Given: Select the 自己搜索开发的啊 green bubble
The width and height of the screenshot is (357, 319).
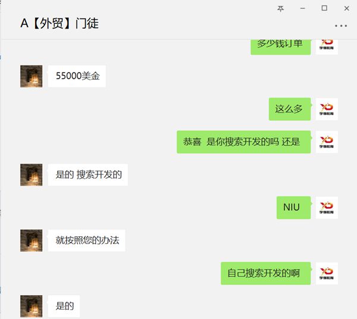Looking at the screenshot, I should (x=266, y=273).
